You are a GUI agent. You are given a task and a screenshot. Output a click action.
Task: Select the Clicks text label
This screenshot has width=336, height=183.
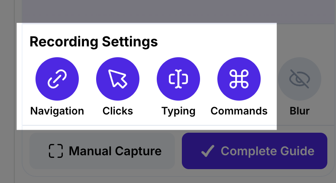click(x=118, y=111)
